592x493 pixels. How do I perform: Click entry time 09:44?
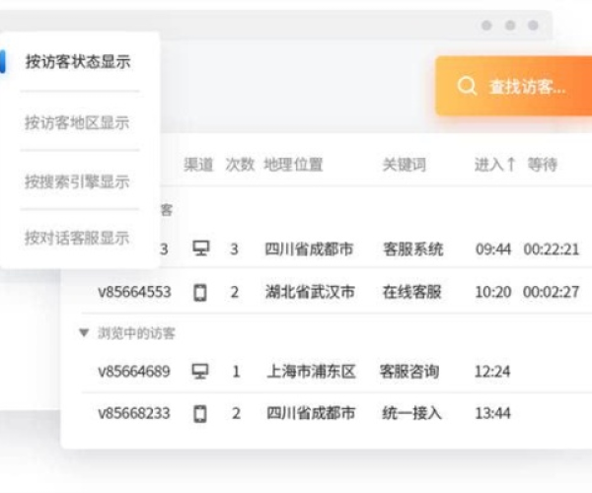point(493,249)
